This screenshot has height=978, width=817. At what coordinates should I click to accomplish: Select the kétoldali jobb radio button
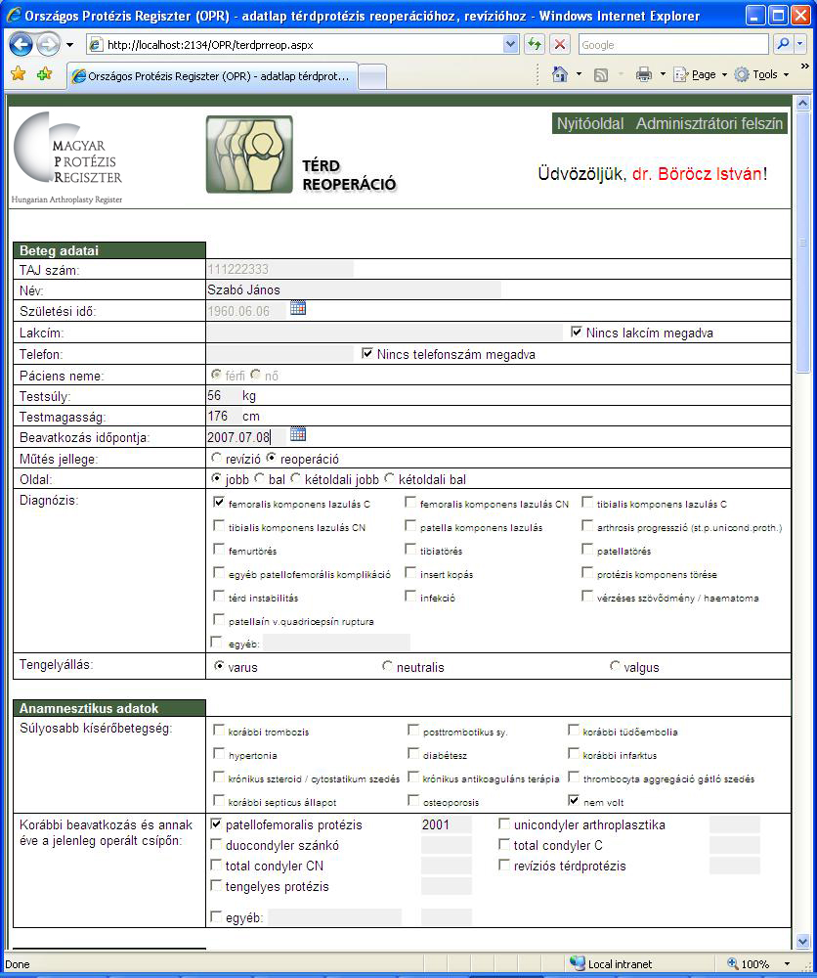click(x=295, y=478)
